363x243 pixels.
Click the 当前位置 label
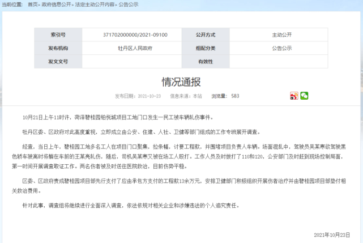click(12, 5)
